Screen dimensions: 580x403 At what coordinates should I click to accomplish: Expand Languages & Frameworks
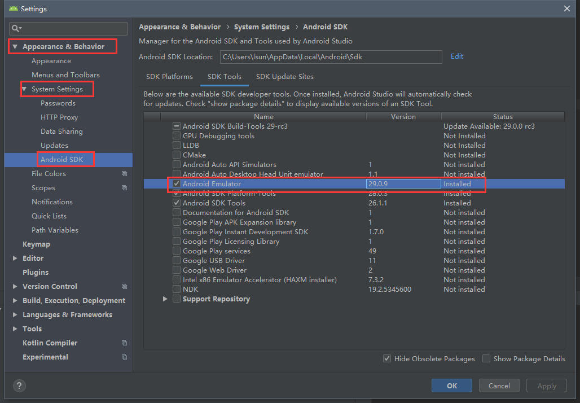click(x=15, y=314)
